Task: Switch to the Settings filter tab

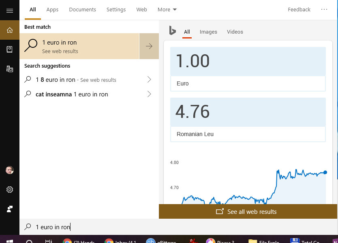Action: click(116, 9)
